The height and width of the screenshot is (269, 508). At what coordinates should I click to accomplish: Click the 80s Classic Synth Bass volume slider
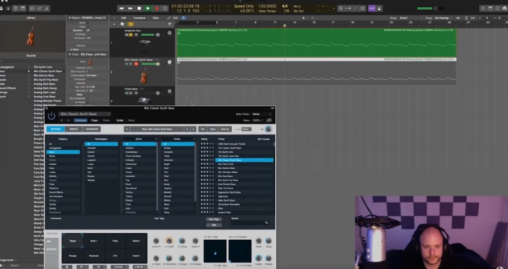point(150,64)
